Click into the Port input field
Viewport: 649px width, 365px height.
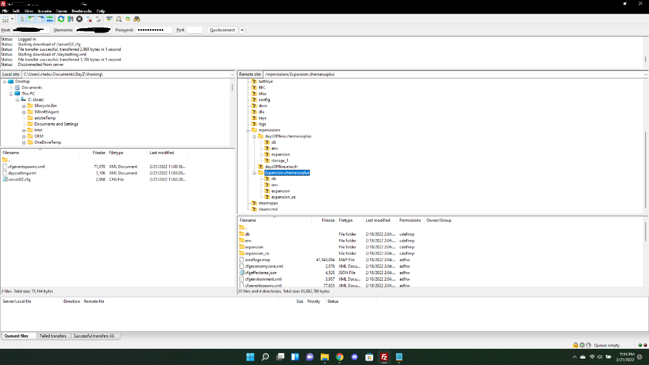pos(195,30)
